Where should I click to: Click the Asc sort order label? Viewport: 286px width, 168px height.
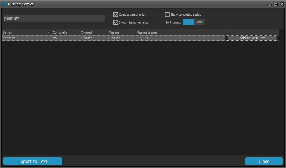(x=200, y=22)
